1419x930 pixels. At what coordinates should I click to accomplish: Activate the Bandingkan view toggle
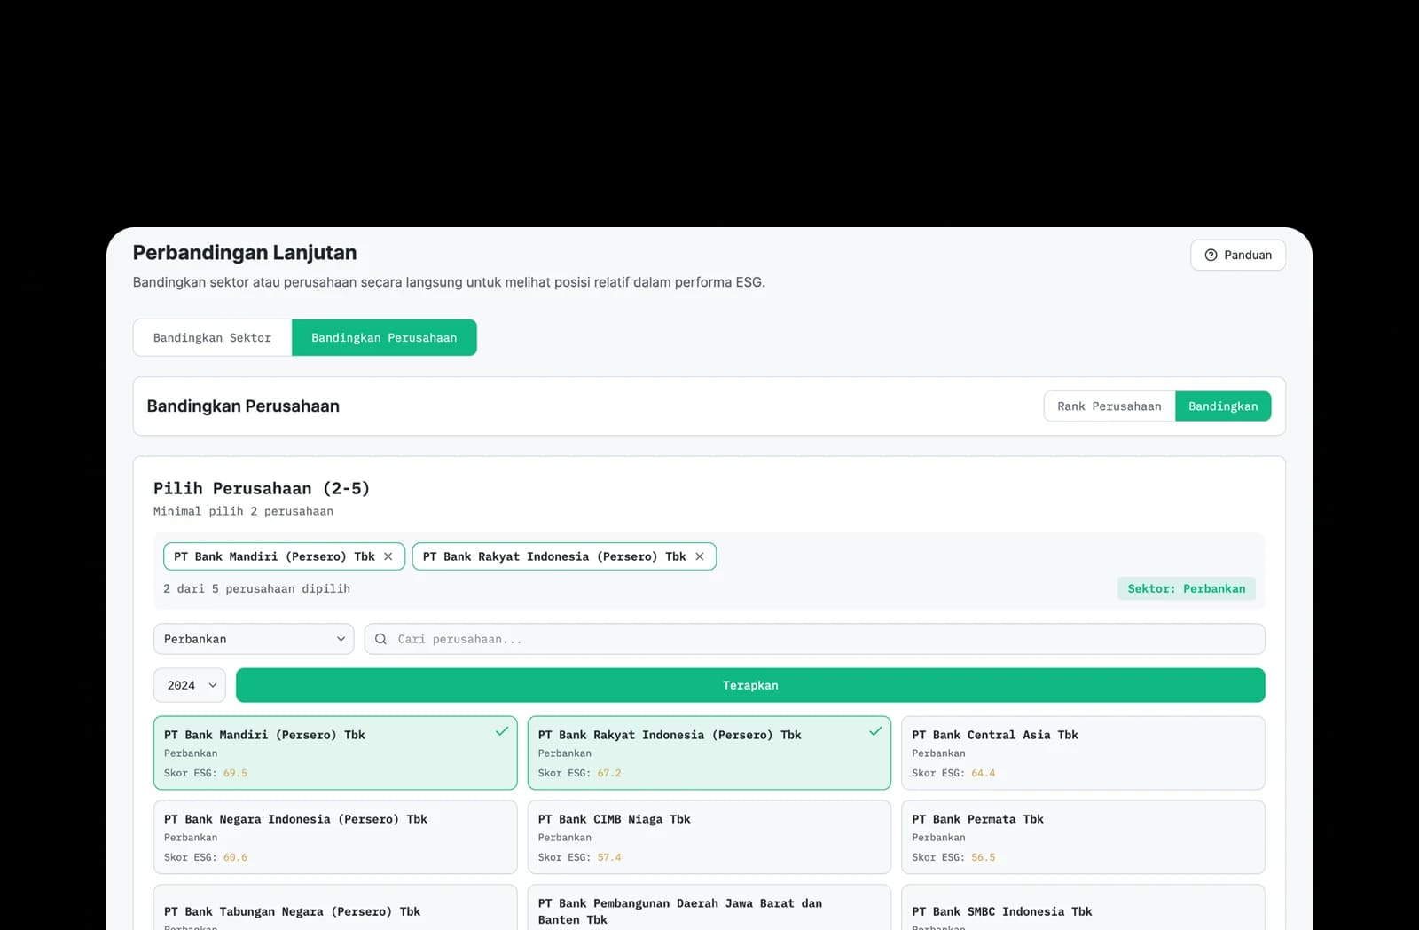tap(1223, 406)
